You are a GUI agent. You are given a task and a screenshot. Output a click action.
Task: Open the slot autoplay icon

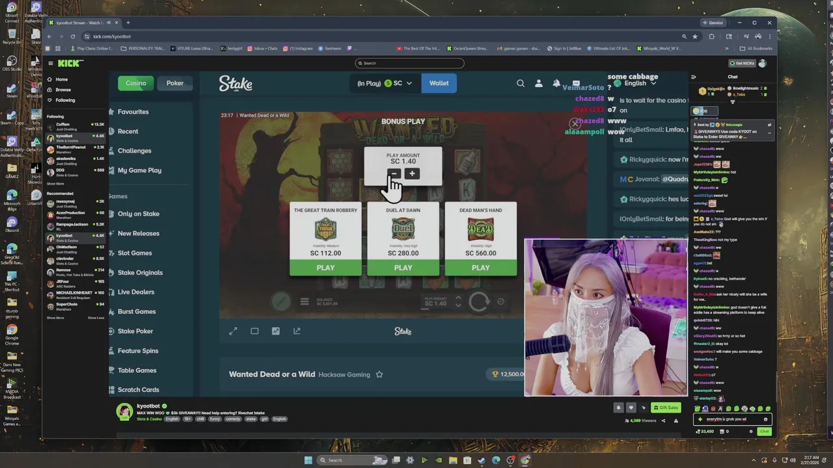pyautogui.click(x=500, y=302)
